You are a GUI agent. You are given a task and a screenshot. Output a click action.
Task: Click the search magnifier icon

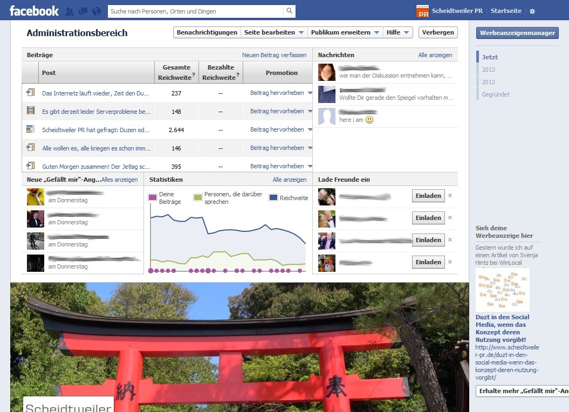(x=289, y=11)
